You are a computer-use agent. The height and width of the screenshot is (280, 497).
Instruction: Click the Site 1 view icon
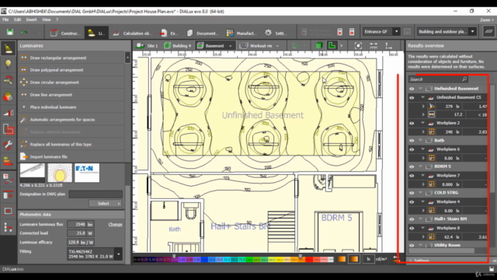pyautogui.click(x=140, y=46)
